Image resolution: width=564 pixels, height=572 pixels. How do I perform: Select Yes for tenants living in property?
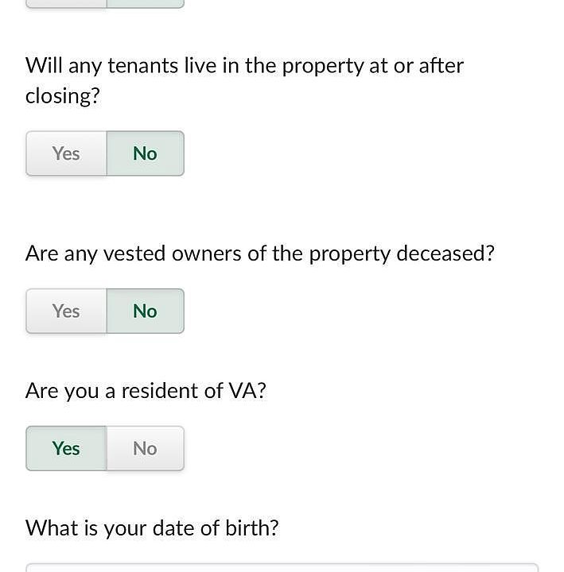[x=66, y=153]
